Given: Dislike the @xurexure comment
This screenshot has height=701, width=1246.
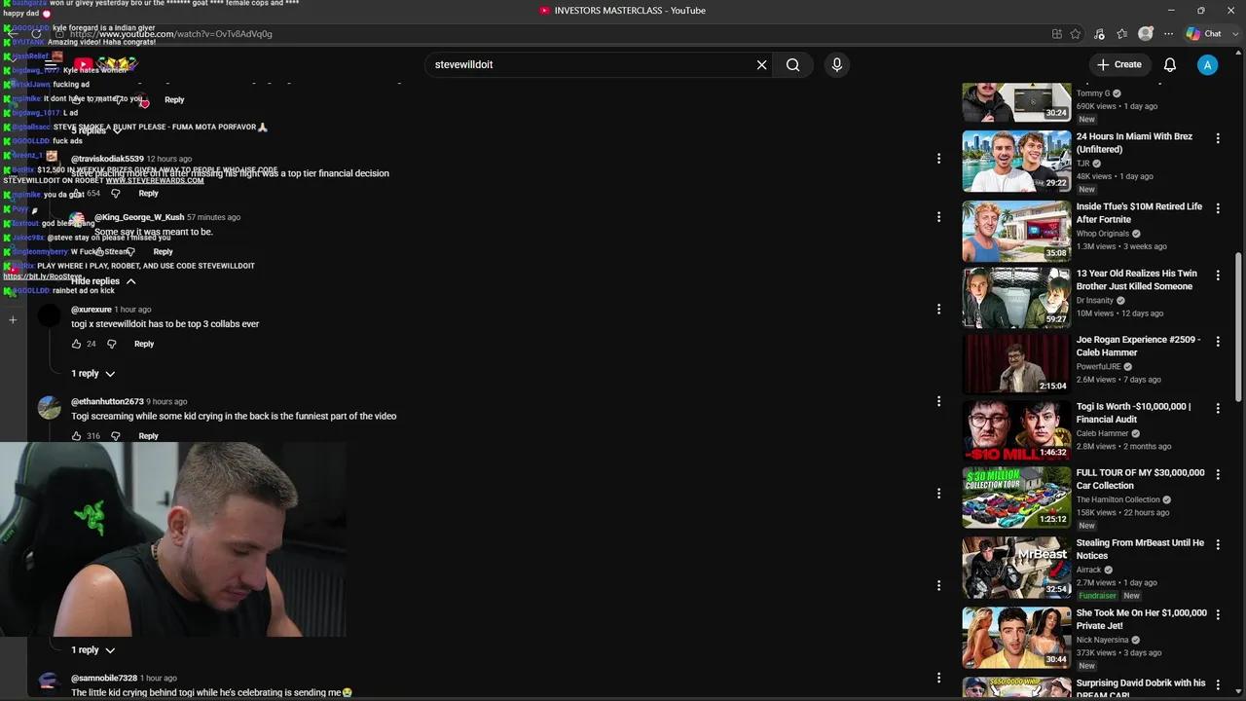Looking at the screenshot, I should pos(111,344).
